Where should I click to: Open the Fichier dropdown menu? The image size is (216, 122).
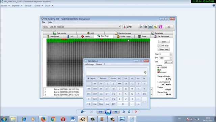tap(5, 6)
